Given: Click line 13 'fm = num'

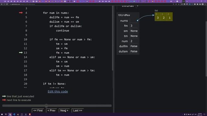Looking at the screenshot, I should tap(62, 53).
